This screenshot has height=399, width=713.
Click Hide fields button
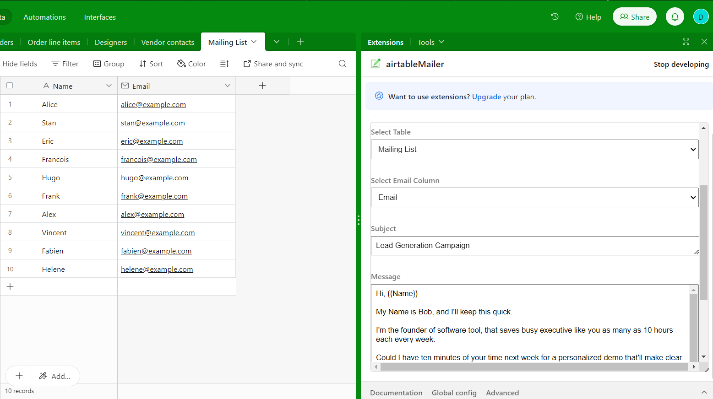[x=20, y=64]
